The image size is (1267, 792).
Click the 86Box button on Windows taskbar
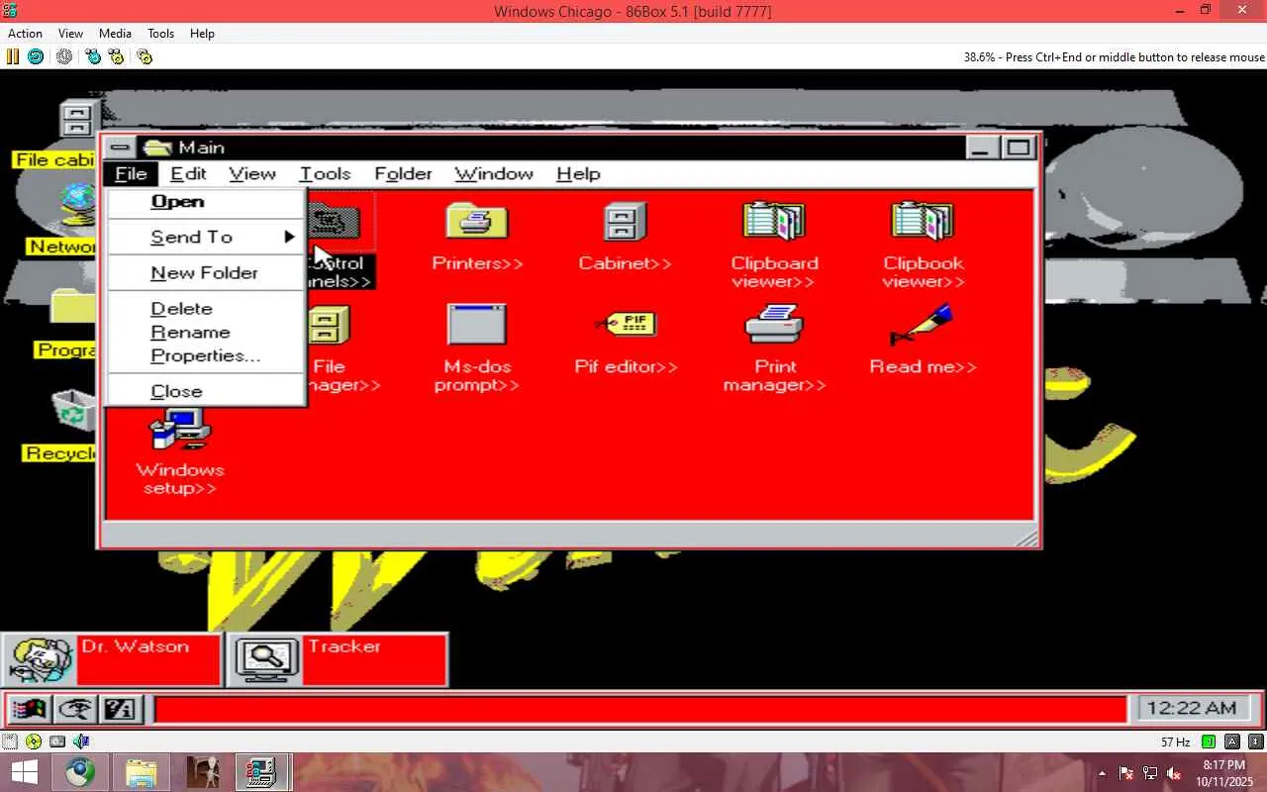262,772
